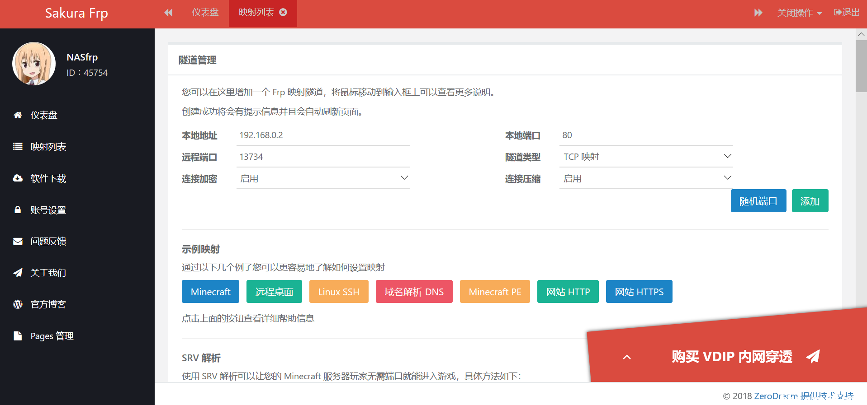Click the scrollbar up arrow
Viewport: 867px width, 405px height.
(861, 34)
